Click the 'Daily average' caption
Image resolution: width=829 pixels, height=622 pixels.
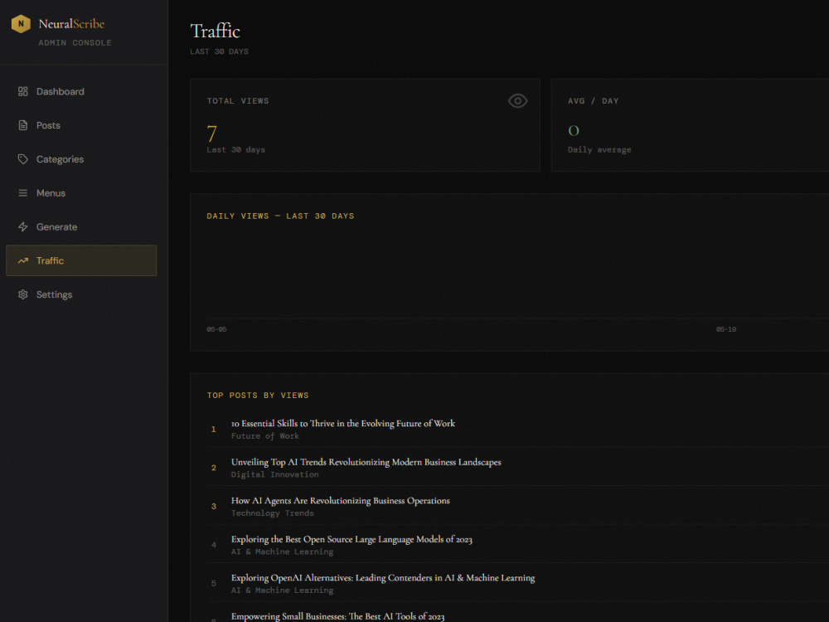[x=599, y=149]
